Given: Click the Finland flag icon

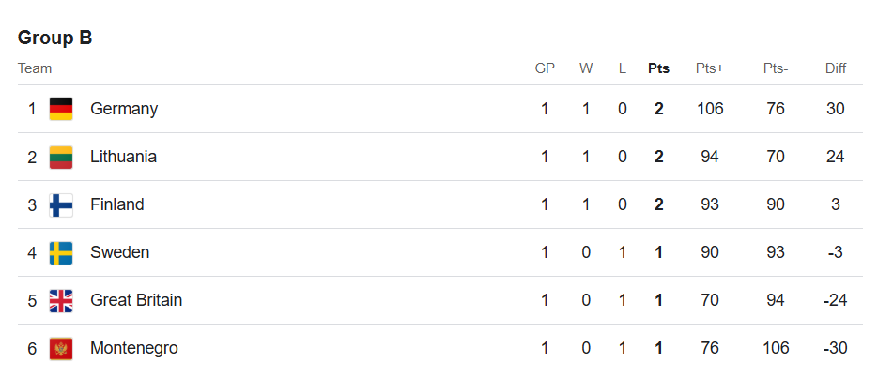Looking at the screenshot, I should (x=60, y=204).
